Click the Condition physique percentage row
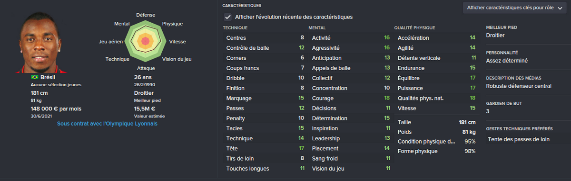The width and height of the screenshot is (571, 181). pos(436,142)
